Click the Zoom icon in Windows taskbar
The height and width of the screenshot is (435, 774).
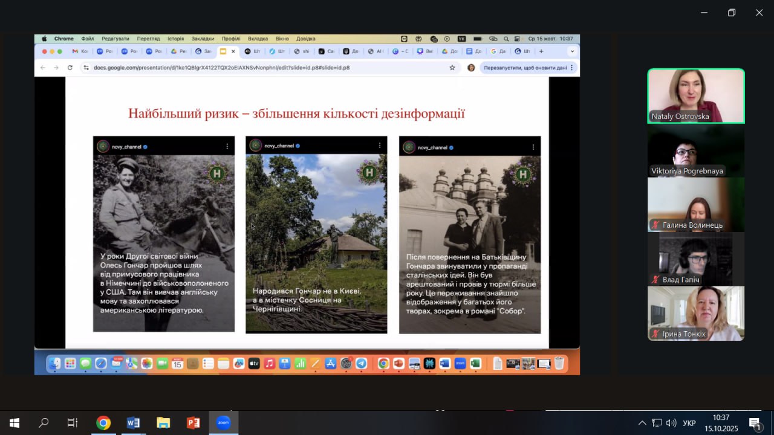[x=224, y=423]
